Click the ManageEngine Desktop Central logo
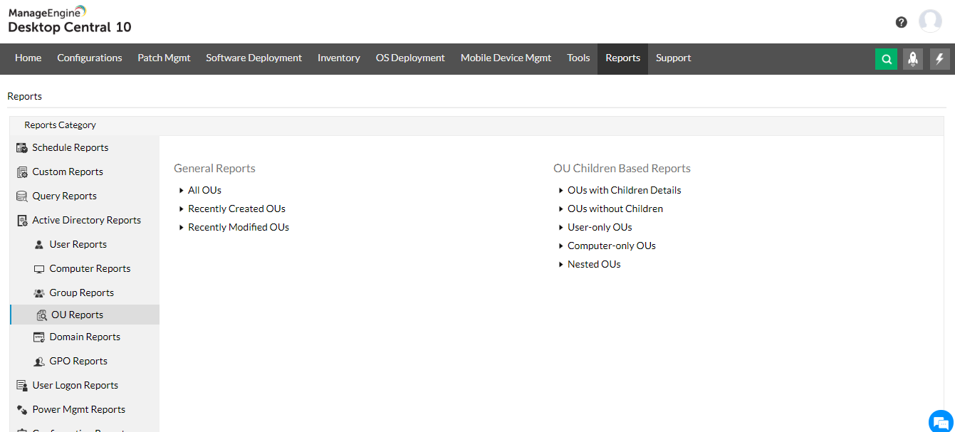This screenshot has height=432, width=955. point(69,20)
